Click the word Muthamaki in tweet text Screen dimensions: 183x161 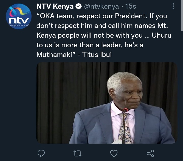[54, 54]
